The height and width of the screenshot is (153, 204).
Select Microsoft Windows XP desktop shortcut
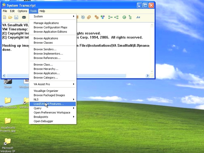(8, 145)
